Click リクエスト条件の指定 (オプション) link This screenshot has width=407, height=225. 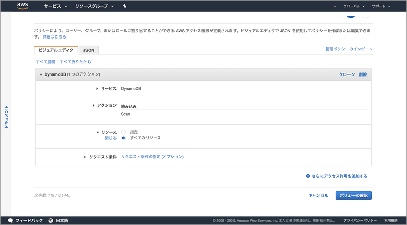(x=152, y=157)
